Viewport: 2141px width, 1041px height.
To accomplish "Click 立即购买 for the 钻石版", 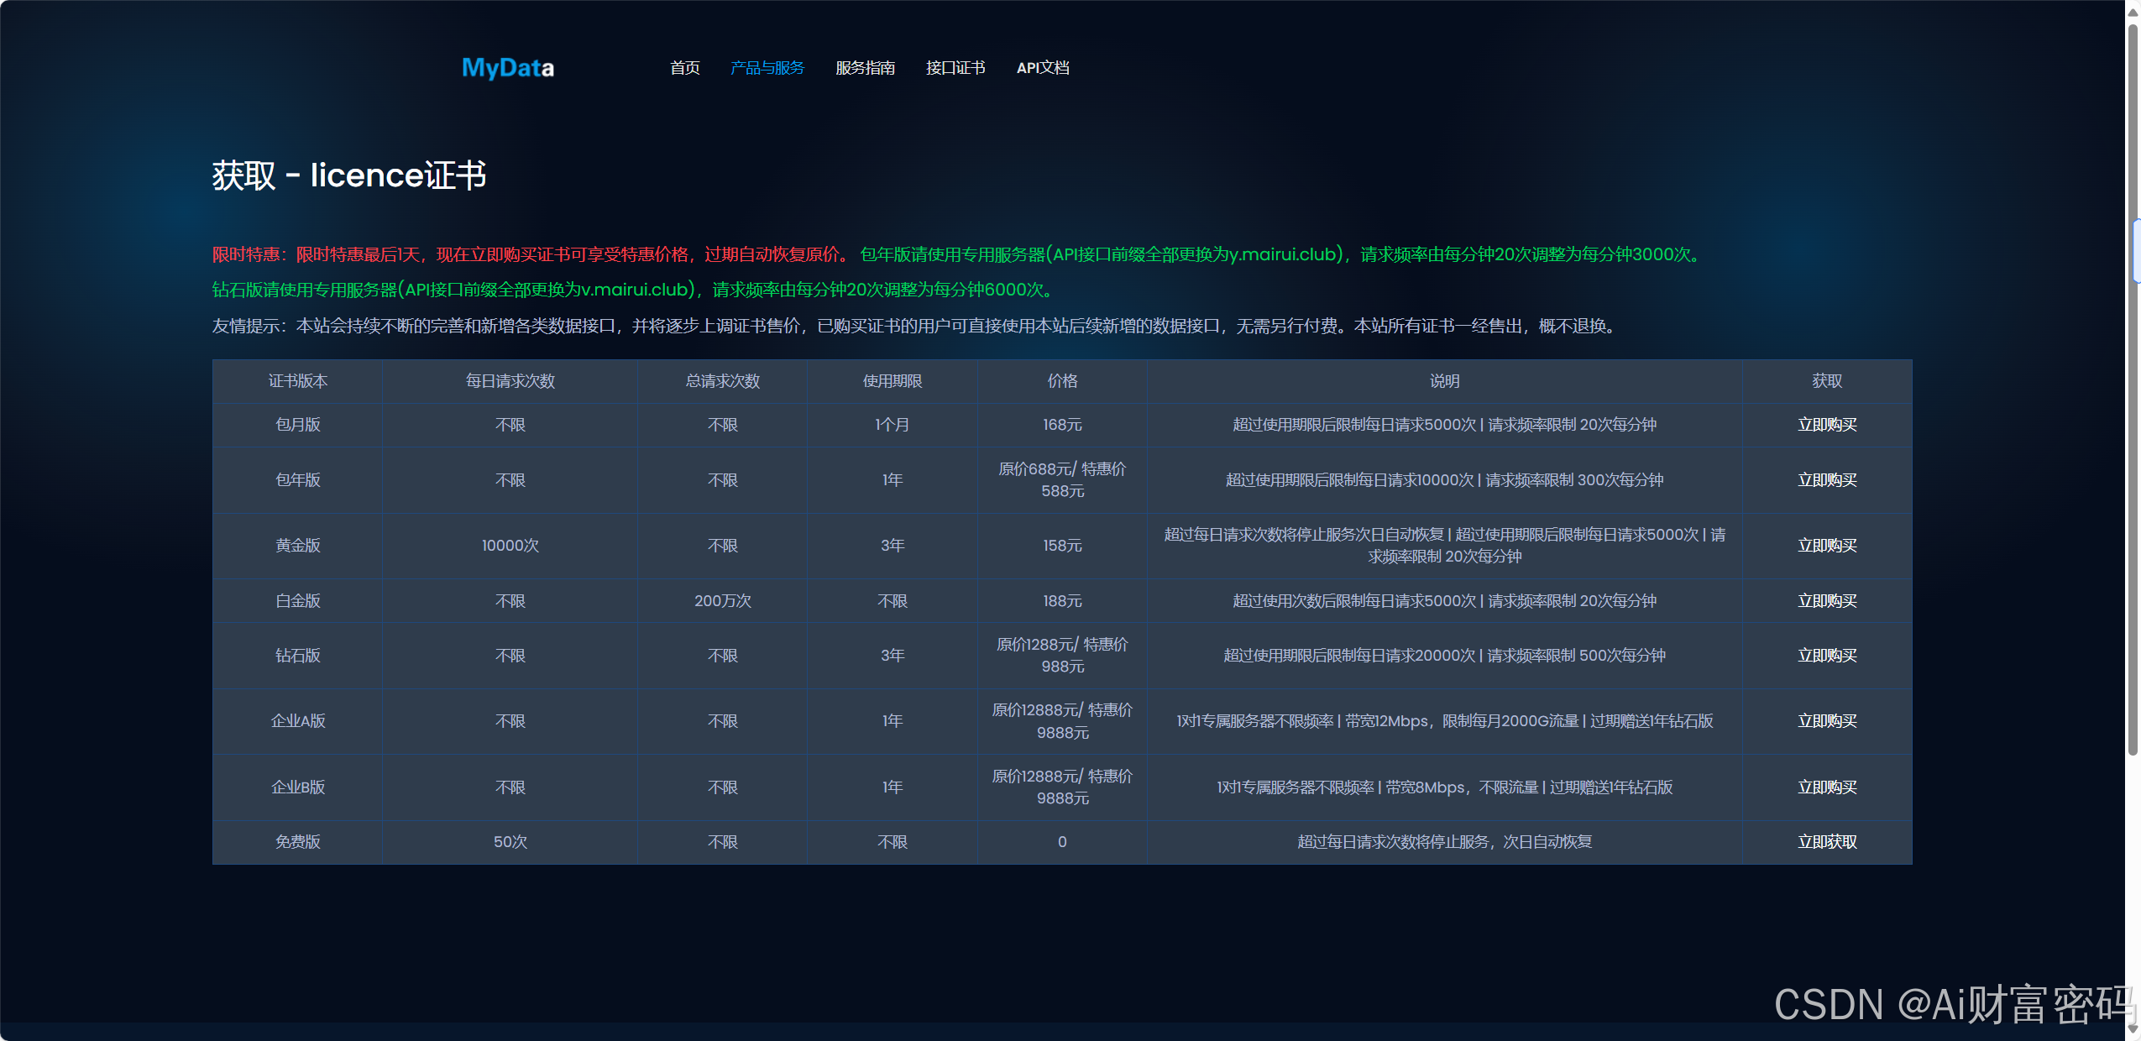I will (x=1826, y=656).
